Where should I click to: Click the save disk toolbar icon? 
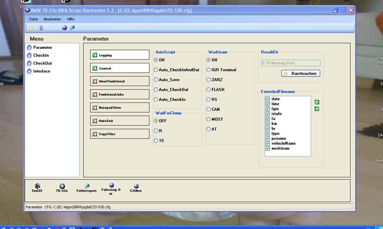41,28
